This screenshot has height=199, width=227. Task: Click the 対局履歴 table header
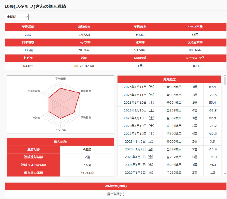169,79
